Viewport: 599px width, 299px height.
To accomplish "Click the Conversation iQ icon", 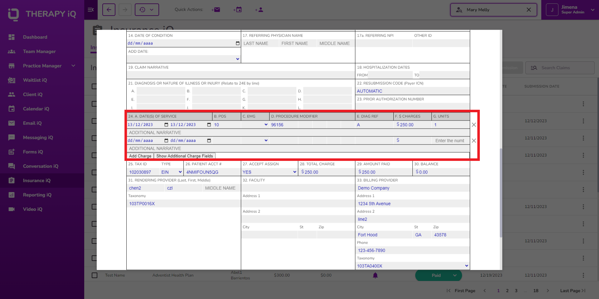I will 12,166.
